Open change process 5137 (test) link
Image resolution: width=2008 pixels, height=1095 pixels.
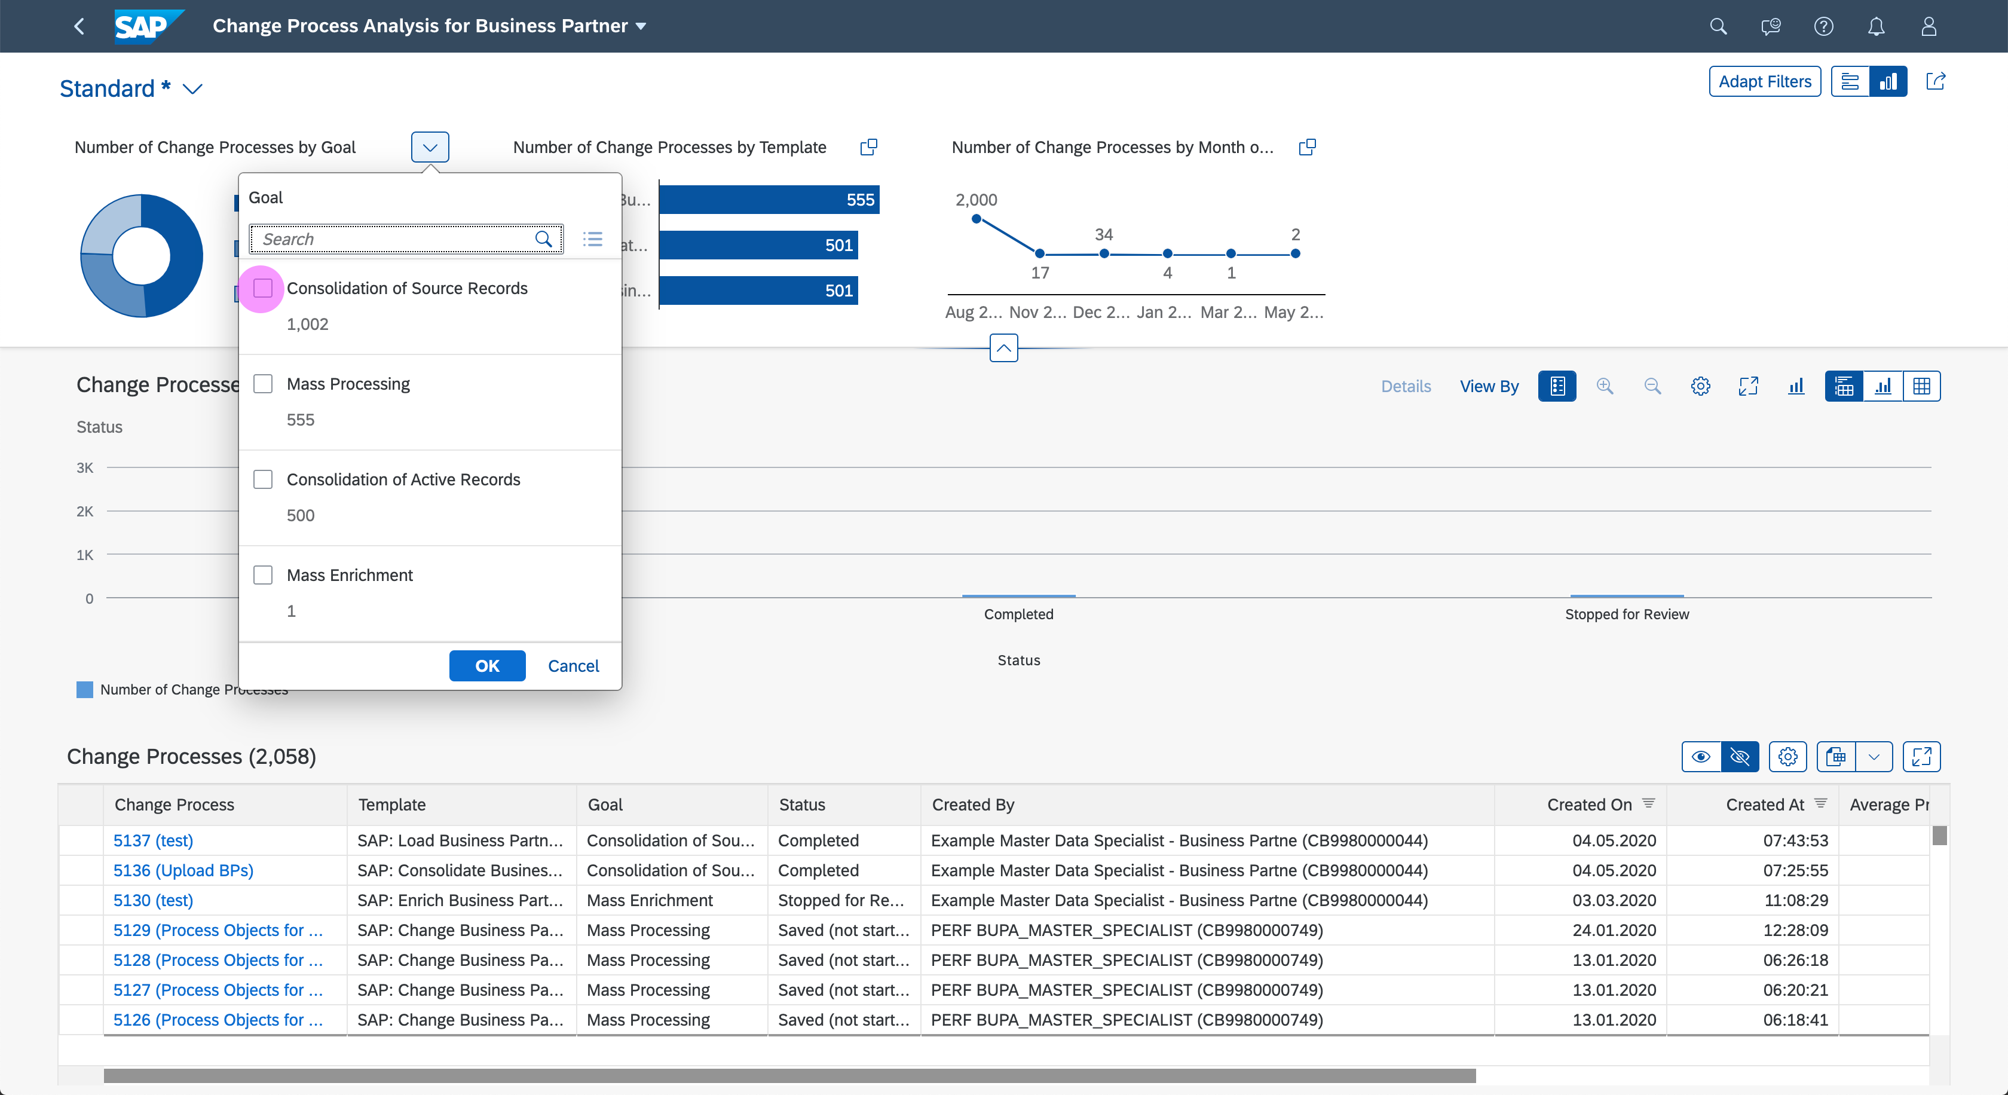tap(154, 840)
